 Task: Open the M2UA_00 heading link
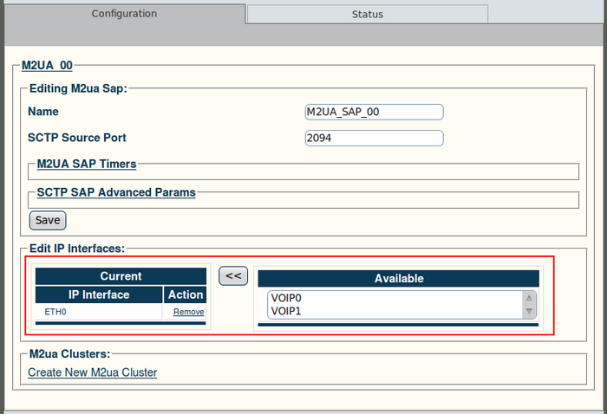pyautogui.click(x=47, y=65)
